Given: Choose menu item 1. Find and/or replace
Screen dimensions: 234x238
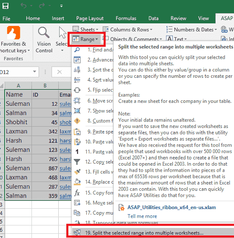Looking at the screenshot, I should coord(93,50).
